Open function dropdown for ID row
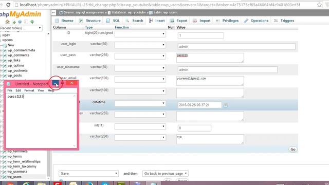 (140, 34)
